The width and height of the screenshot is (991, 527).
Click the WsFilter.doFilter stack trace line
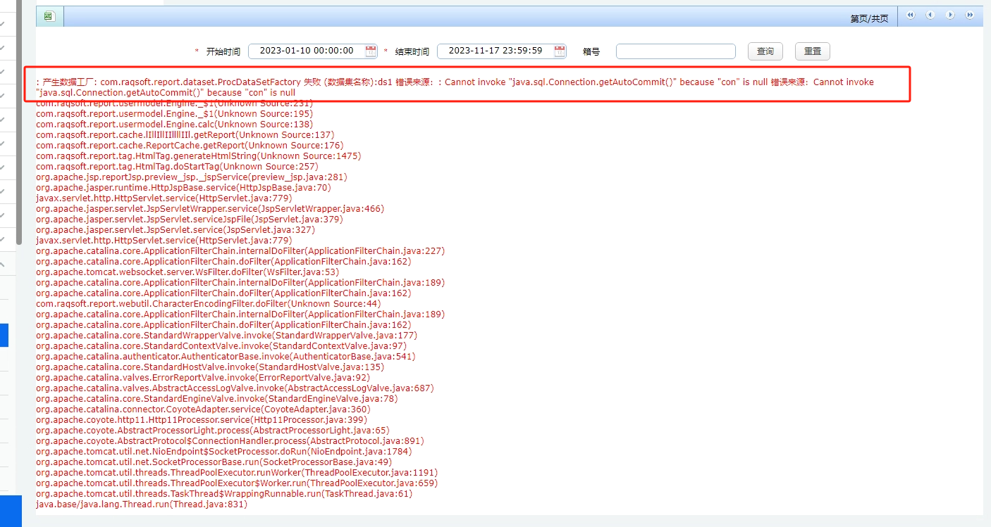point(187,272)
